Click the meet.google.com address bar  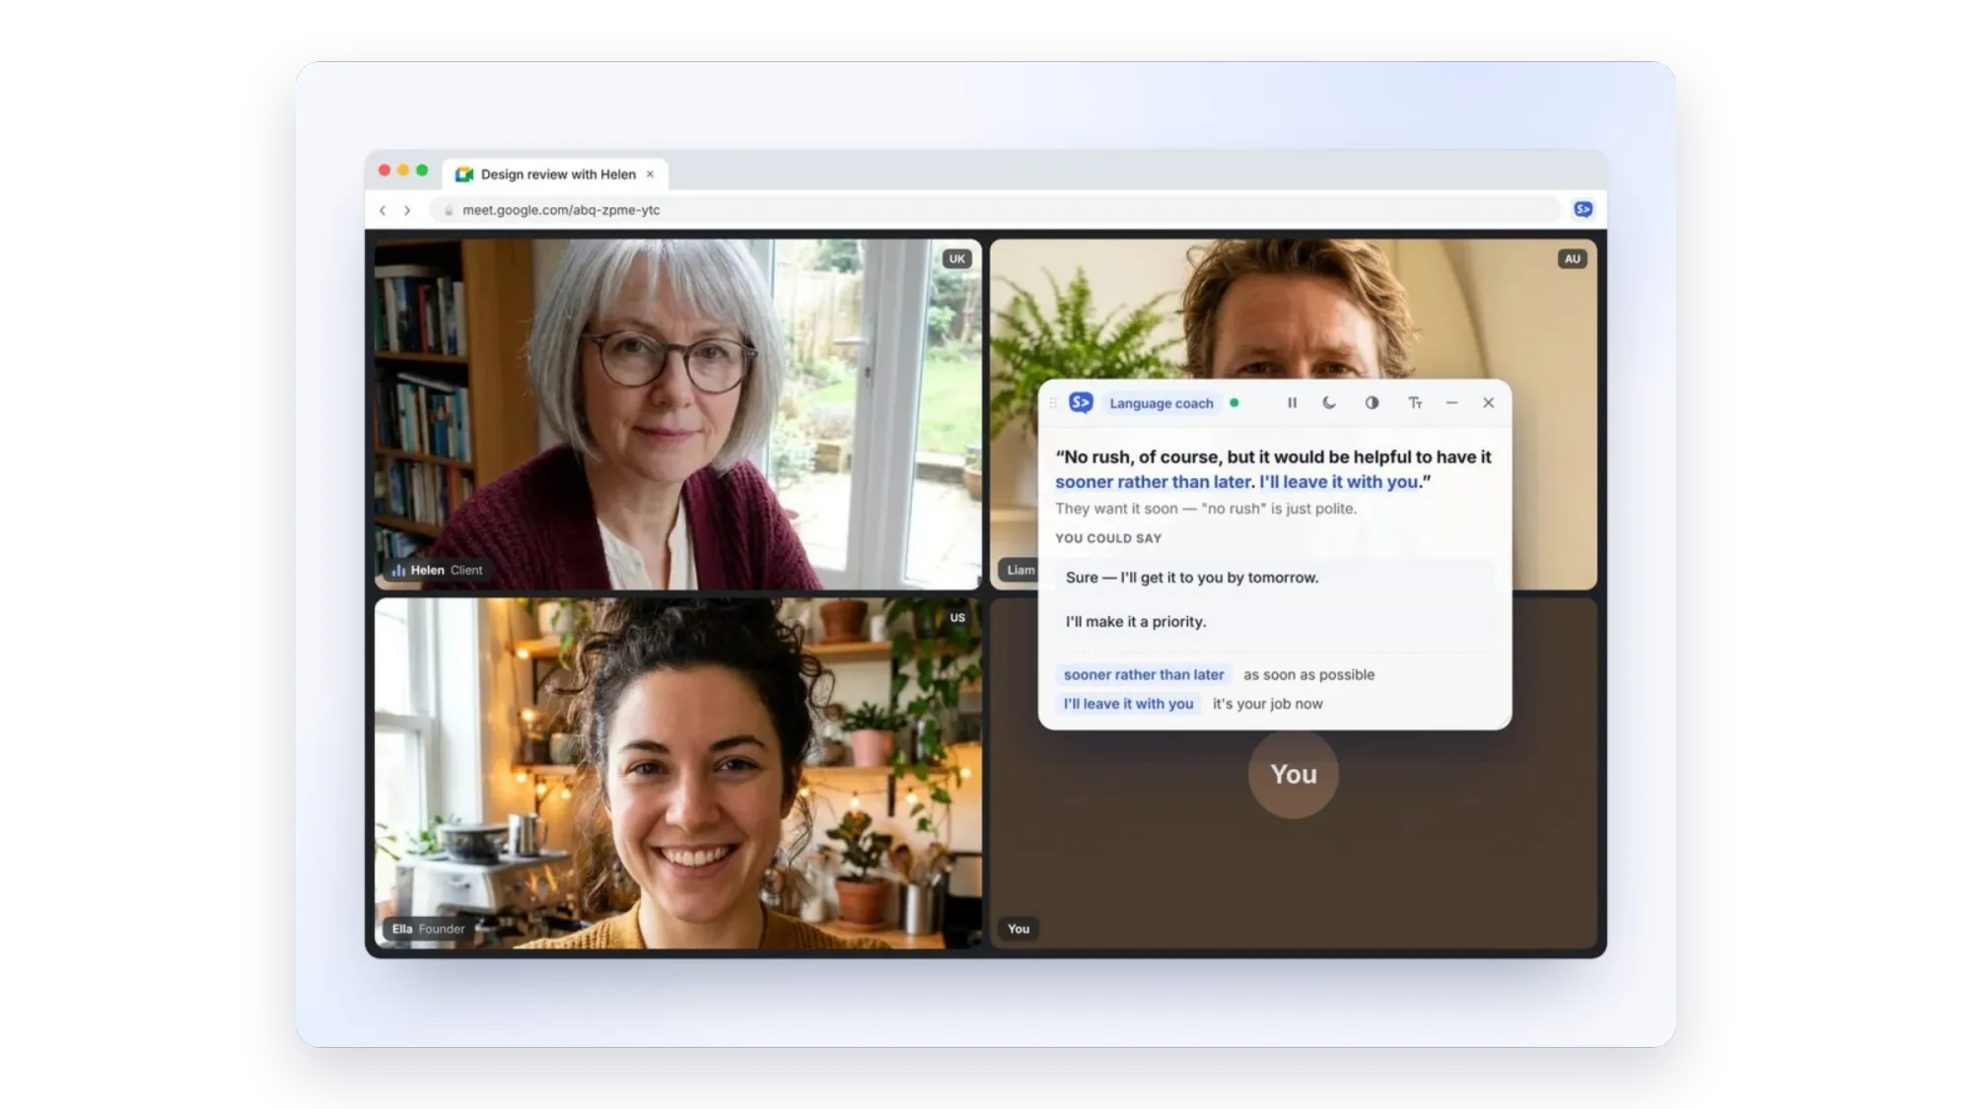[996, 210]
